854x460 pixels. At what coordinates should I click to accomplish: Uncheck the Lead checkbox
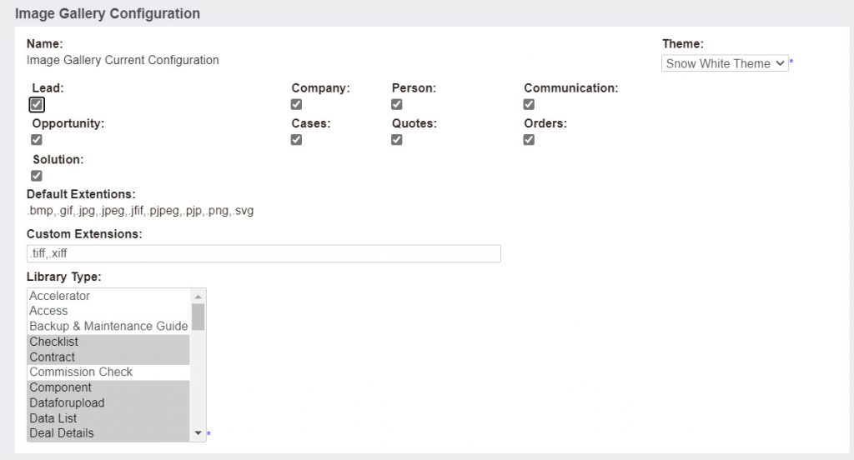click(37, 105)
